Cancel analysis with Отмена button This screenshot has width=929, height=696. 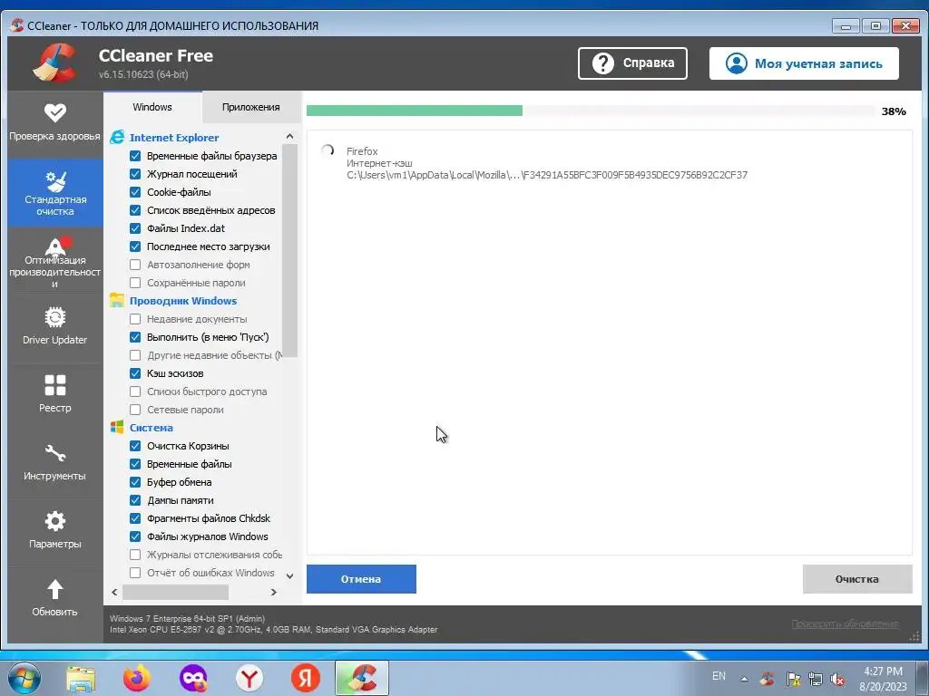tap(361, 579)
